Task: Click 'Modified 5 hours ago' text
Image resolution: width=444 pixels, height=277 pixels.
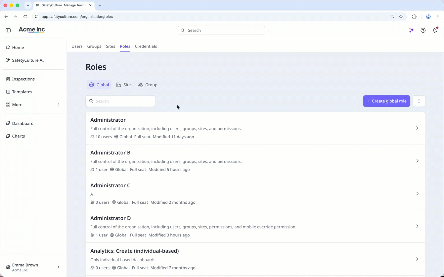Action: (169, 170)
